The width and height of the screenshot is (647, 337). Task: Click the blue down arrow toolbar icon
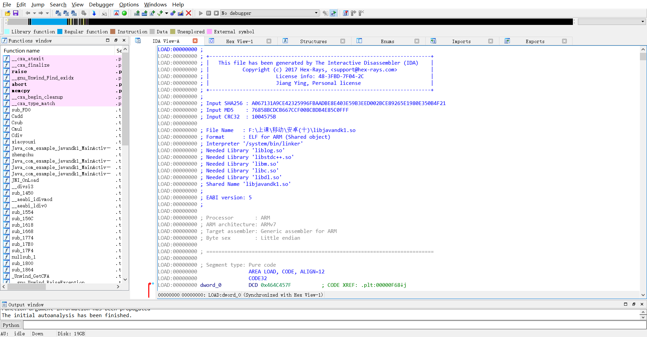pos(94,13)
